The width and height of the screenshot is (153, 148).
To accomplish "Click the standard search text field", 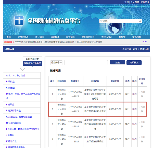I will 86,63.
